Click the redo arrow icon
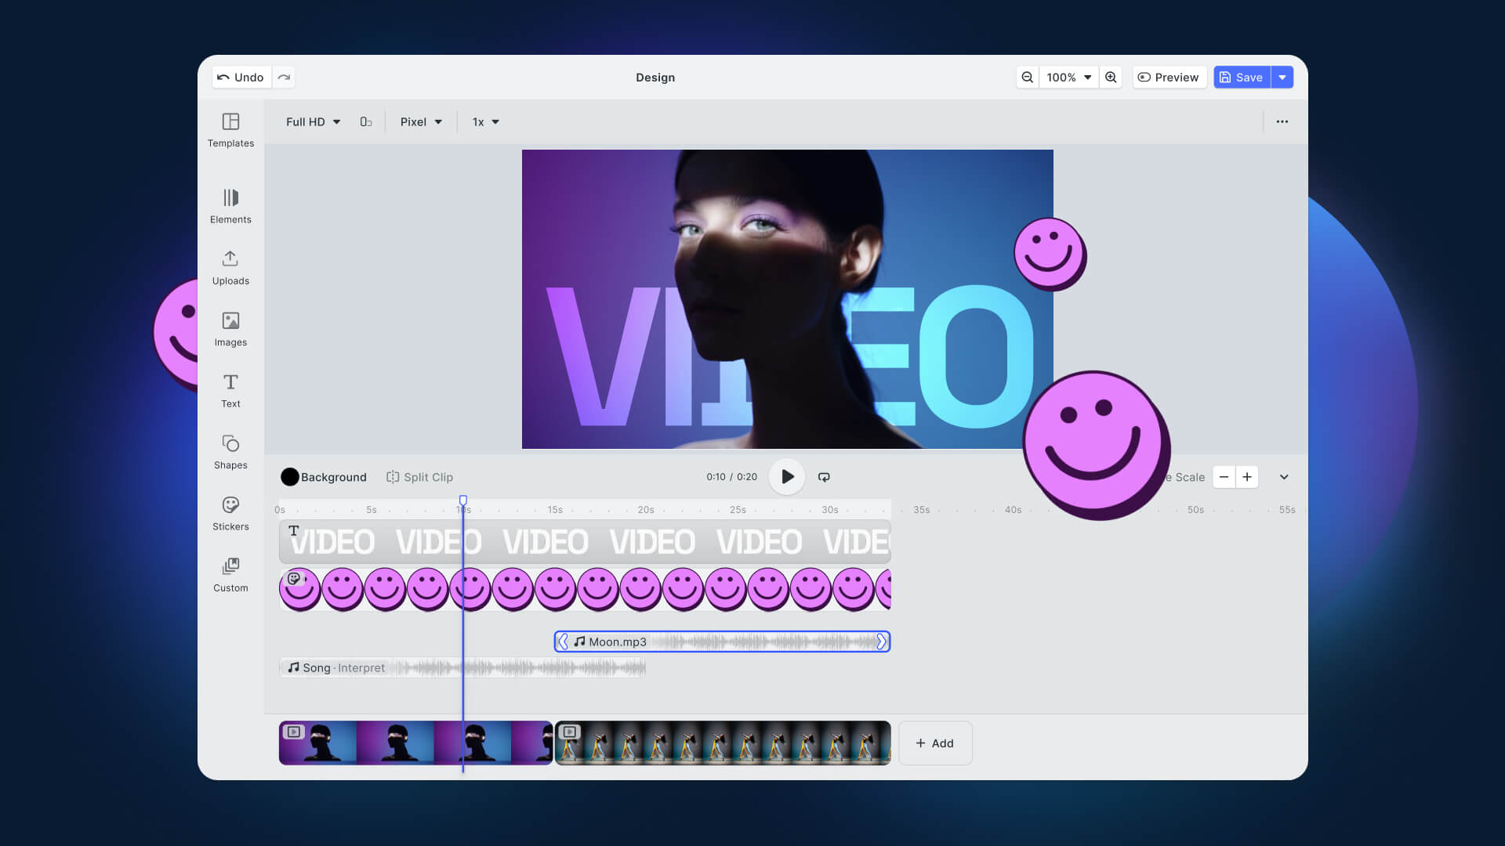 pos(284,77)
